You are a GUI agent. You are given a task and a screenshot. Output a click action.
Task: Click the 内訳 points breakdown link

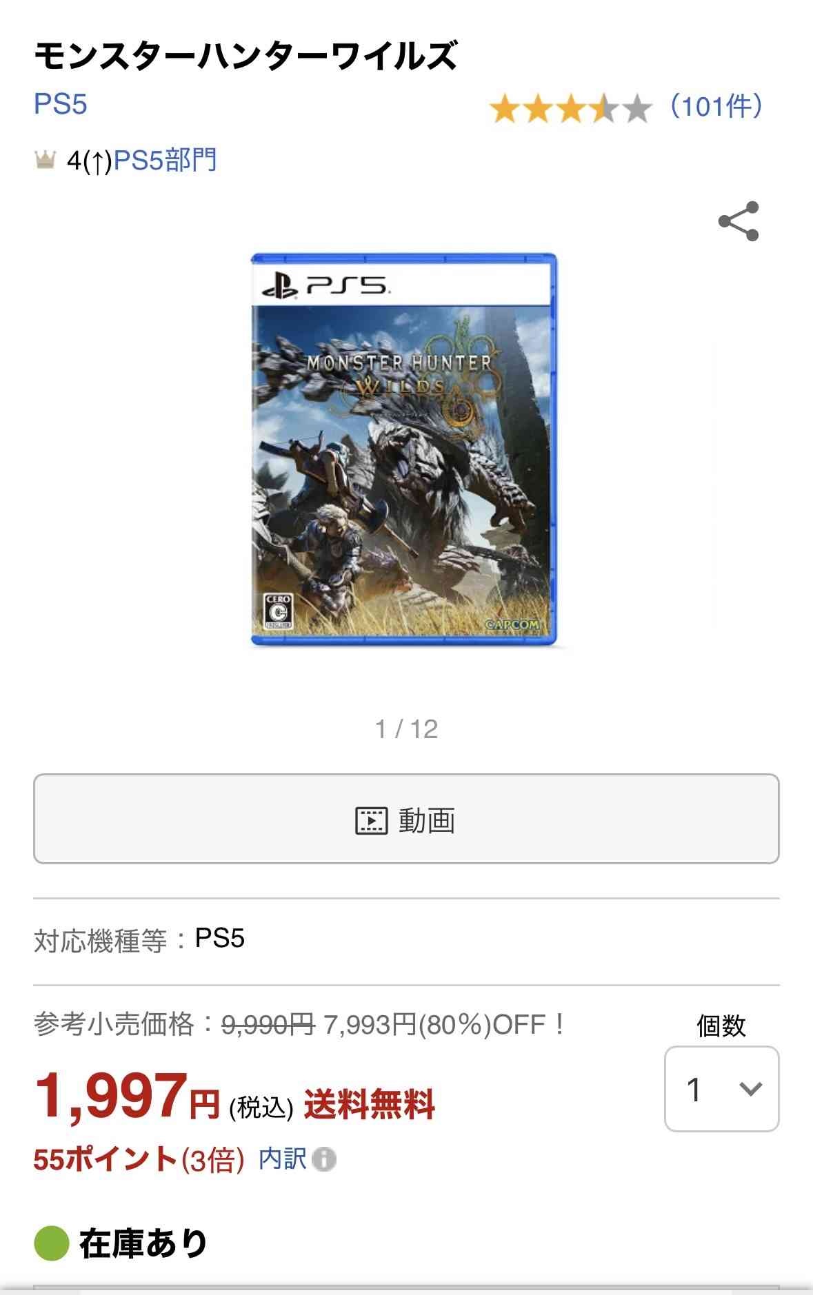282,1159
